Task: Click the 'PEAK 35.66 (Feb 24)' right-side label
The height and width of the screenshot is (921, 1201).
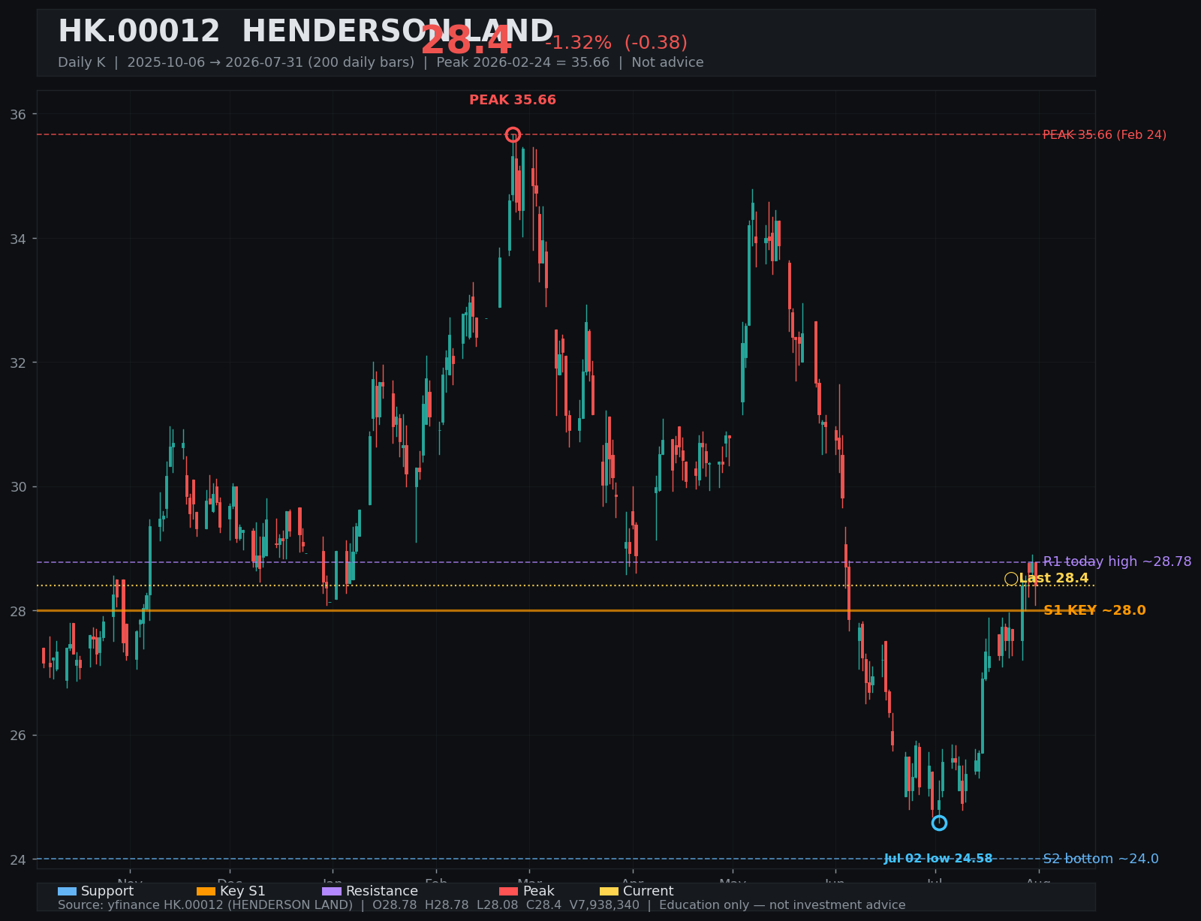Action: click(1104, 135)
